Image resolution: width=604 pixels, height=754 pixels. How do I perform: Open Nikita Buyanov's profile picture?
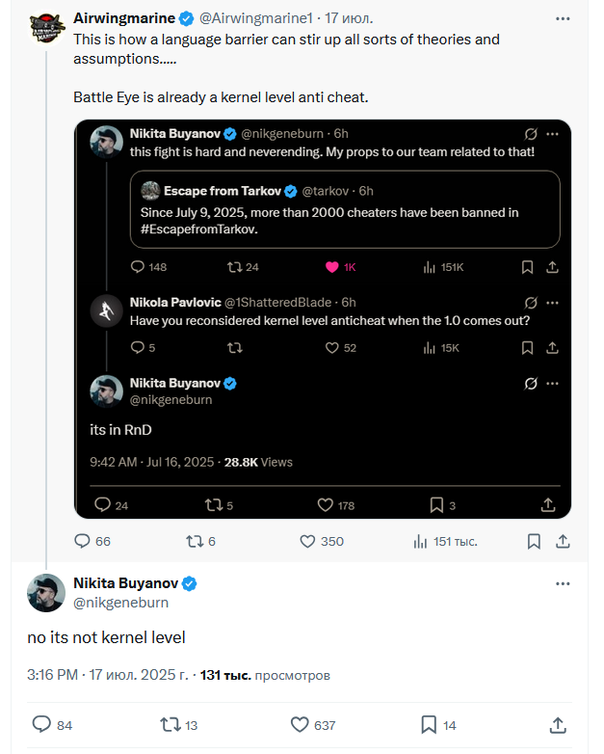(x=46, y=593)
